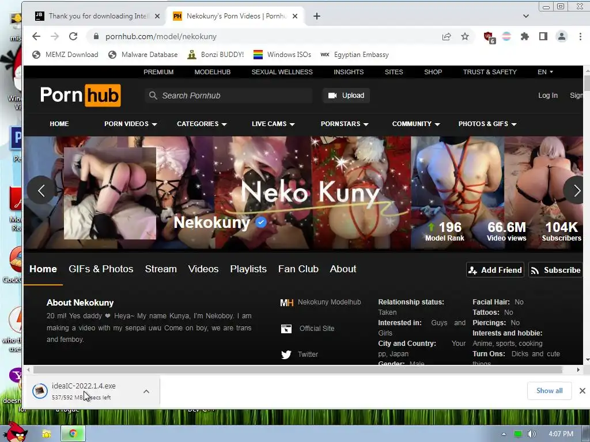Expand the CATEGORIES dropdown
The image size is (590, 442).
(202, 124)
